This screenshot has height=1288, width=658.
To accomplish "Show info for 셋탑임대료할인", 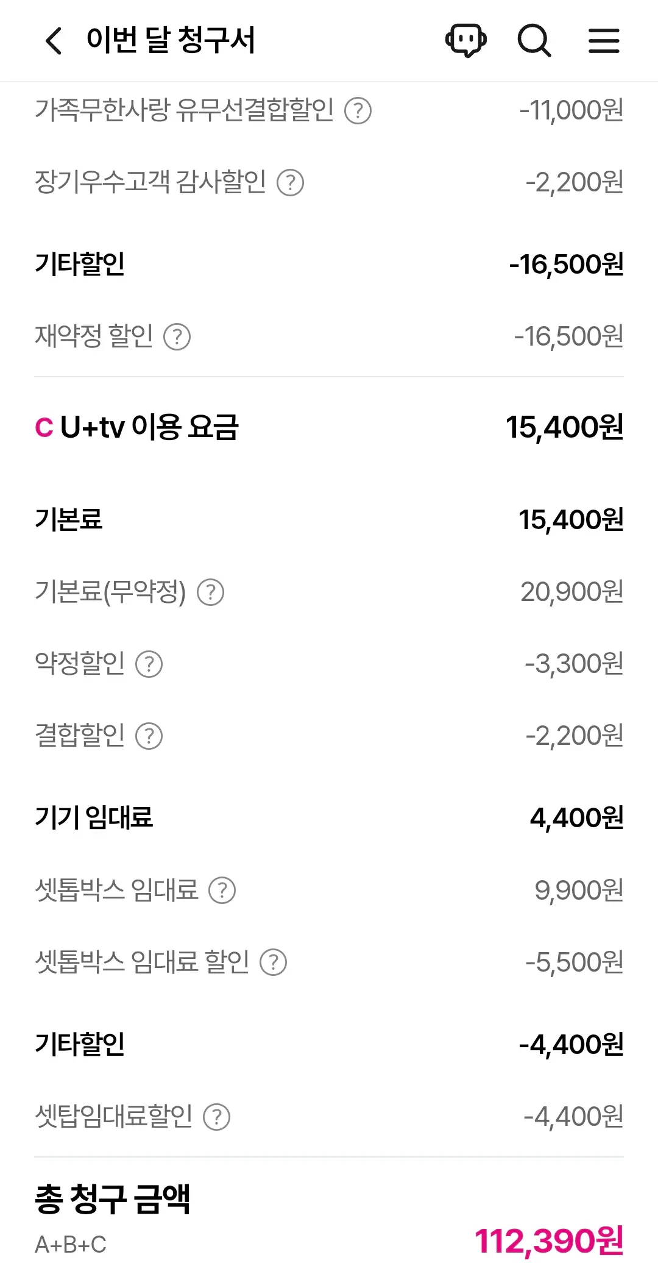I will pyautogui.click(x=217, y=1117).
